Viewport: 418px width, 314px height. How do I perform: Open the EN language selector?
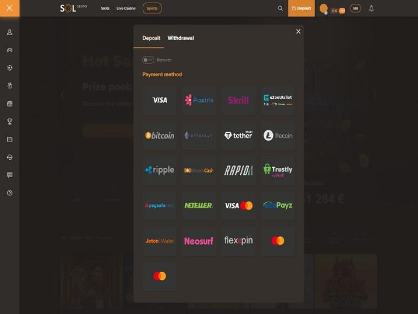click(355, 8)
